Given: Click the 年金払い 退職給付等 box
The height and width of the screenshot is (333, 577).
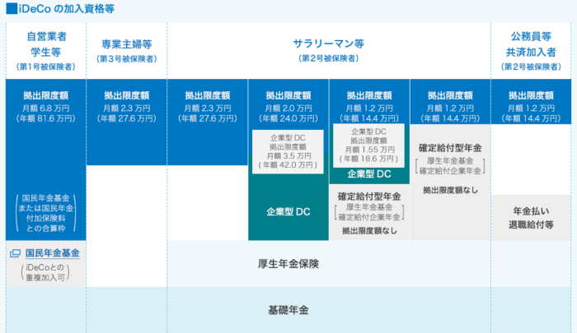Looking at the screenshot, I should [531, 218].
